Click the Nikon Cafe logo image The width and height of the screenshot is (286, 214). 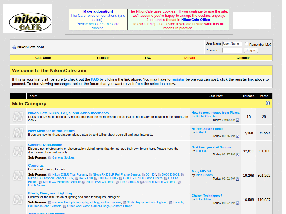tap(28, 18)
